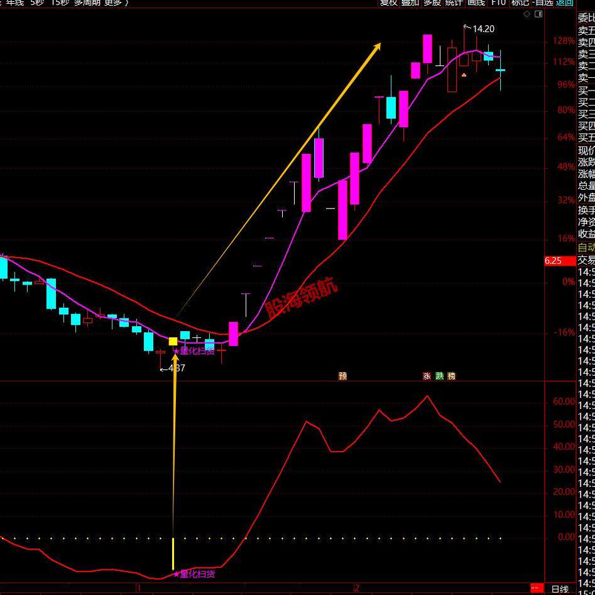
Task: Click the green 跌 badge
Action: coord(439,376)
